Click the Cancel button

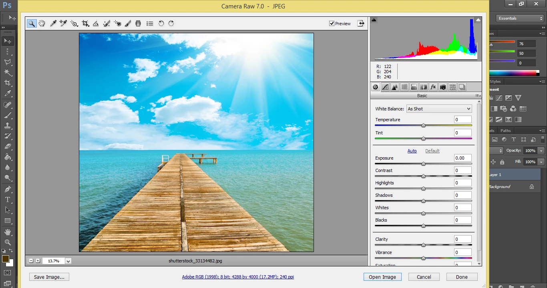tap(424, 277)
